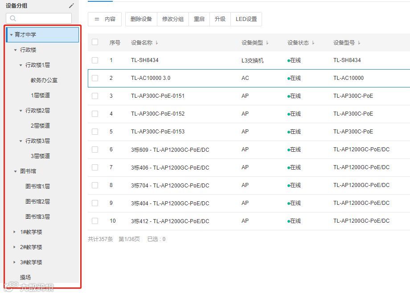Expand the 2#教学楼 tree arrow

[15, 247]
